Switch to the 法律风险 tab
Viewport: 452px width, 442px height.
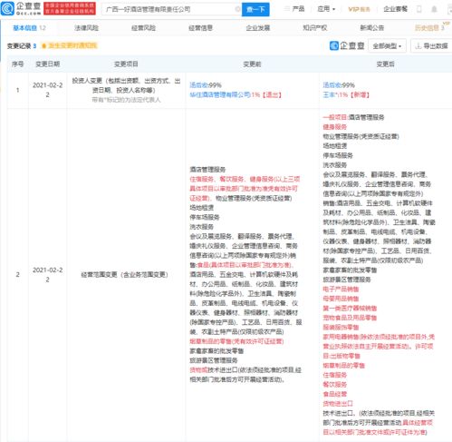pyautogui.click(x=86, y=28)
